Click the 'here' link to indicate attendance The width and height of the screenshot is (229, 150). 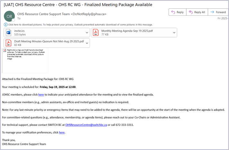41,95
